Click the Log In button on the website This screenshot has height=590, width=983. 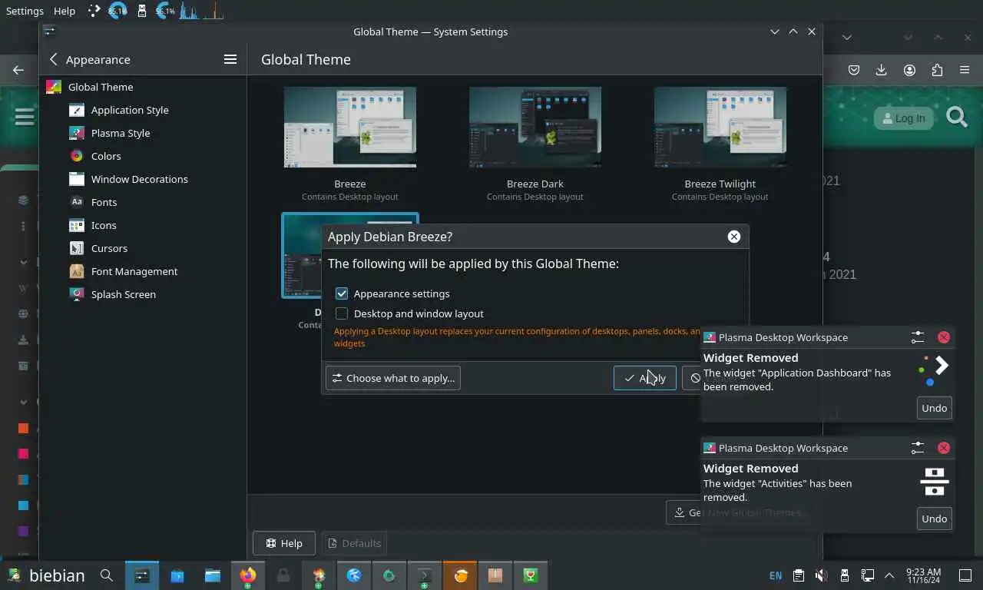(x=903, y=118)
